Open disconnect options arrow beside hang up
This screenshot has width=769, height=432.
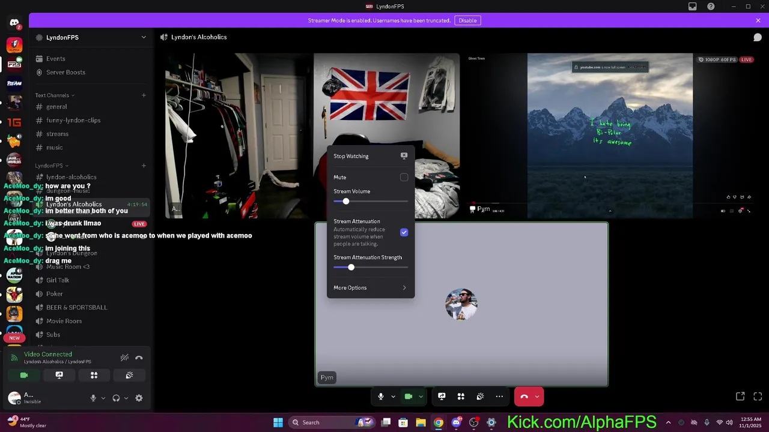pyautogui.click(x=537, y=397)
